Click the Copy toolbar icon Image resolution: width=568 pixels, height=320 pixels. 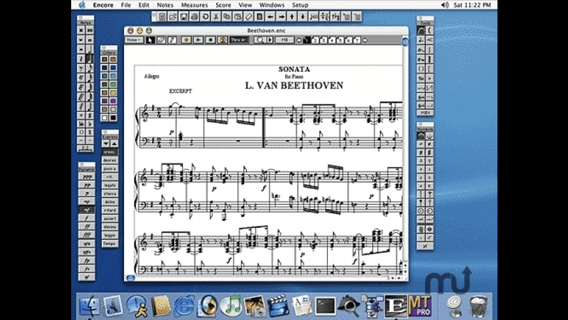tap(227, 17)
